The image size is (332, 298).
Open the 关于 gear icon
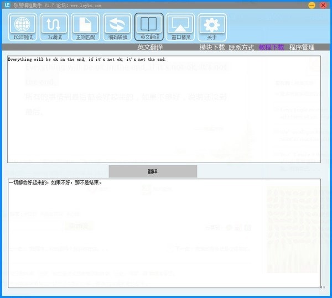coord(212,27)
